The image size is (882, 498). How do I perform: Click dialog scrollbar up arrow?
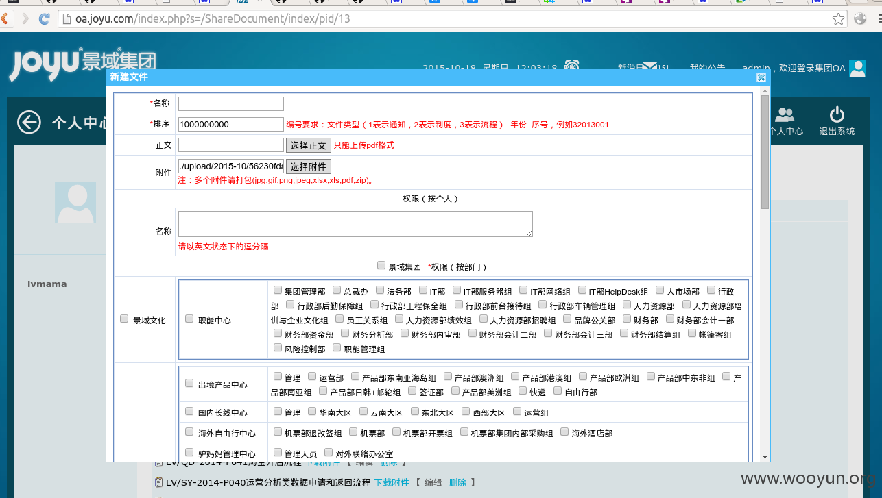click(x=765, y=90)
